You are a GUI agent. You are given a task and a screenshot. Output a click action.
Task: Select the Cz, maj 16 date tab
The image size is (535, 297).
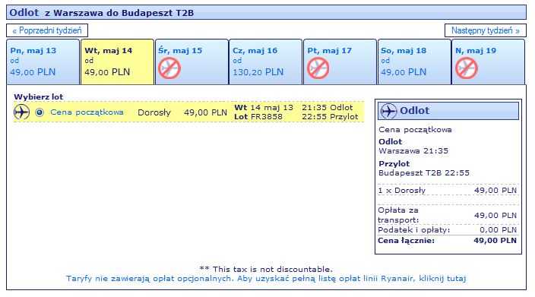click(266, 62)
